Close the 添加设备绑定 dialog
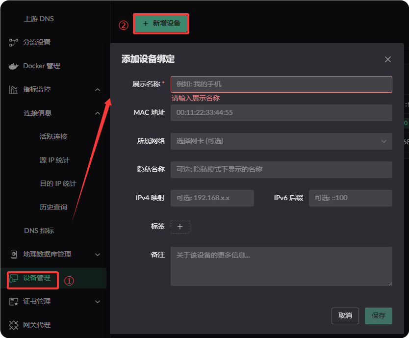 tap(388, 59)
